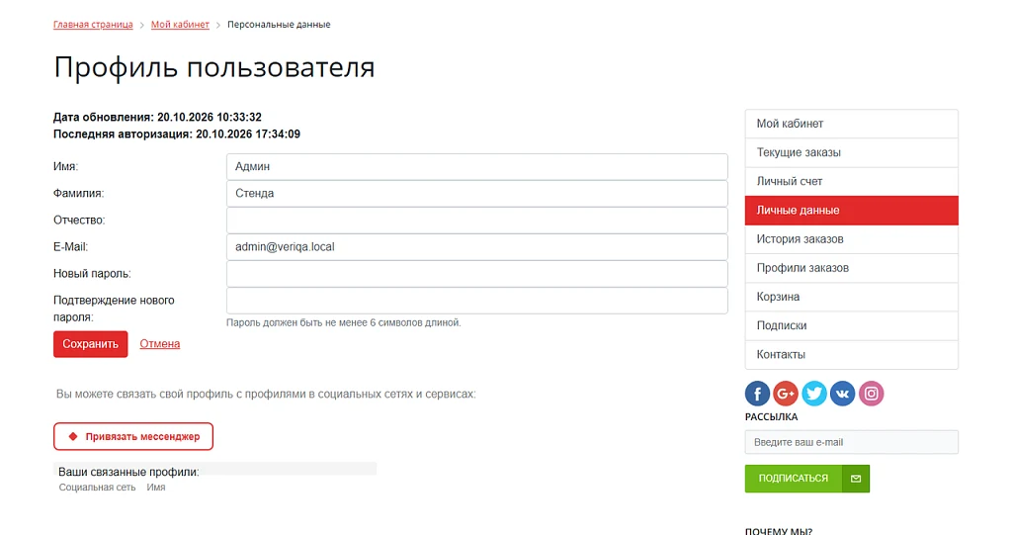This screenshot has height=535, width=1012.
Task: Open Личный счет menu item
Action: (x=851, y=182)
